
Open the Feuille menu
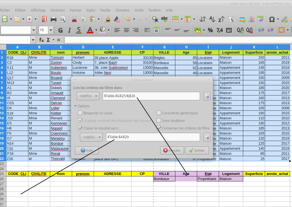pyautogui.click(x=105, y=10)
